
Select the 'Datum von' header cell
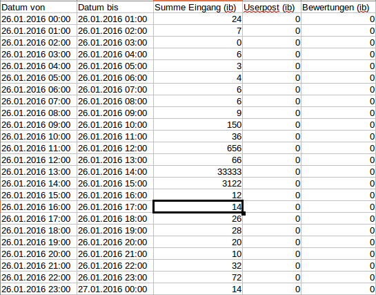[39, 8]
